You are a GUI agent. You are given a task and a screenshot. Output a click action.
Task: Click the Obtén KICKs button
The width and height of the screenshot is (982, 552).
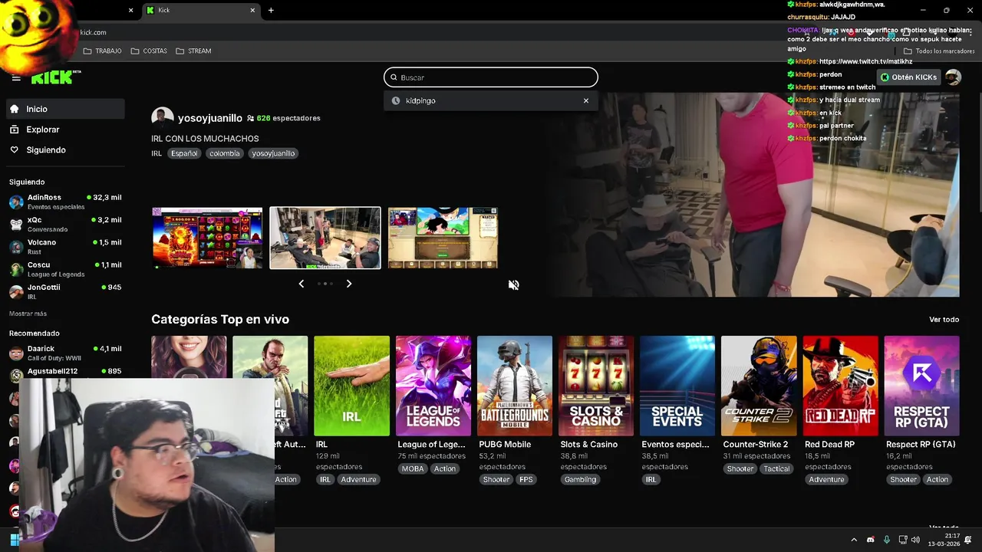point(908,77)
